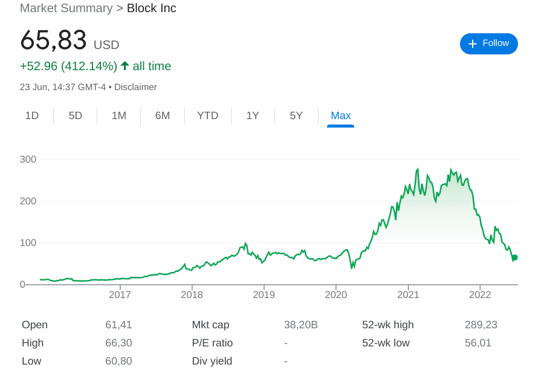Click the chart peak near 2021

pyautogui.click(x=418, y=170)
